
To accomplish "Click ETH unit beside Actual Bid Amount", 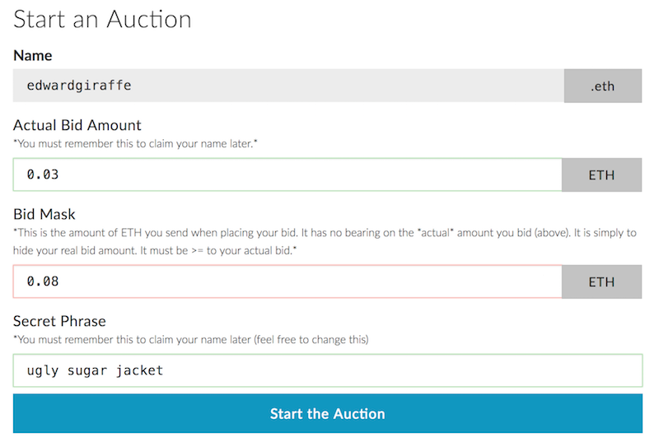I will coord(601,175).
